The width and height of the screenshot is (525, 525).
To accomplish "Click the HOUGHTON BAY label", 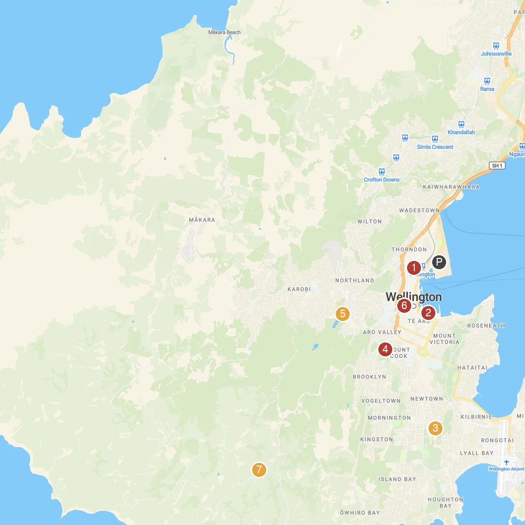I will point(446,502).
